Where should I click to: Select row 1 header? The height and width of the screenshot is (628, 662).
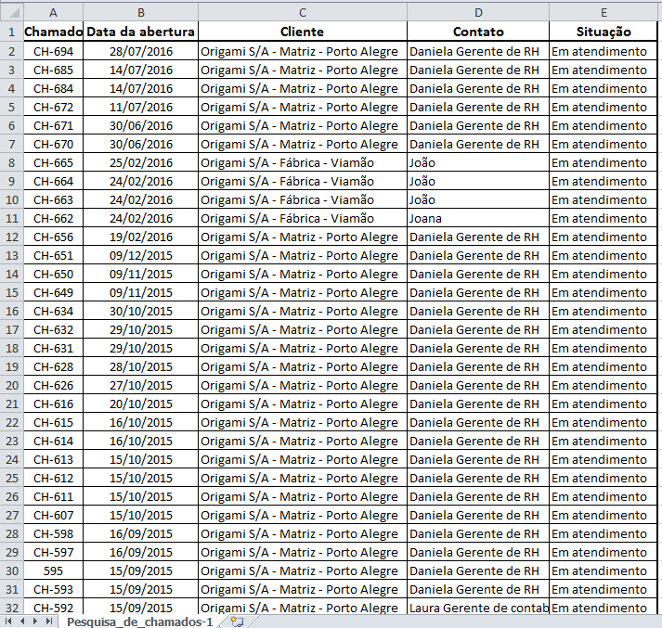(x=12, y=32)
